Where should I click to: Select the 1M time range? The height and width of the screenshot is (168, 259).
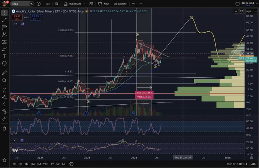pos(26,164)
